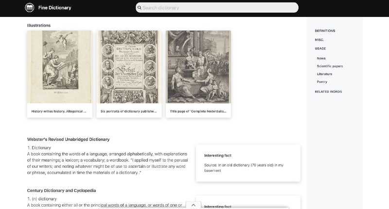Open the News usage subsection

[x=321, y=58]
